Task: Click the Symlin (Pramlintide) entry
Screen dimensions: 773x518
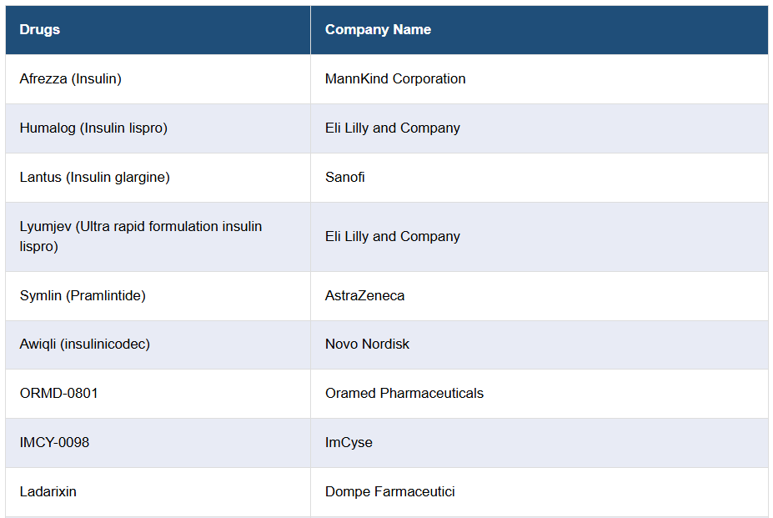Action: 83,296
